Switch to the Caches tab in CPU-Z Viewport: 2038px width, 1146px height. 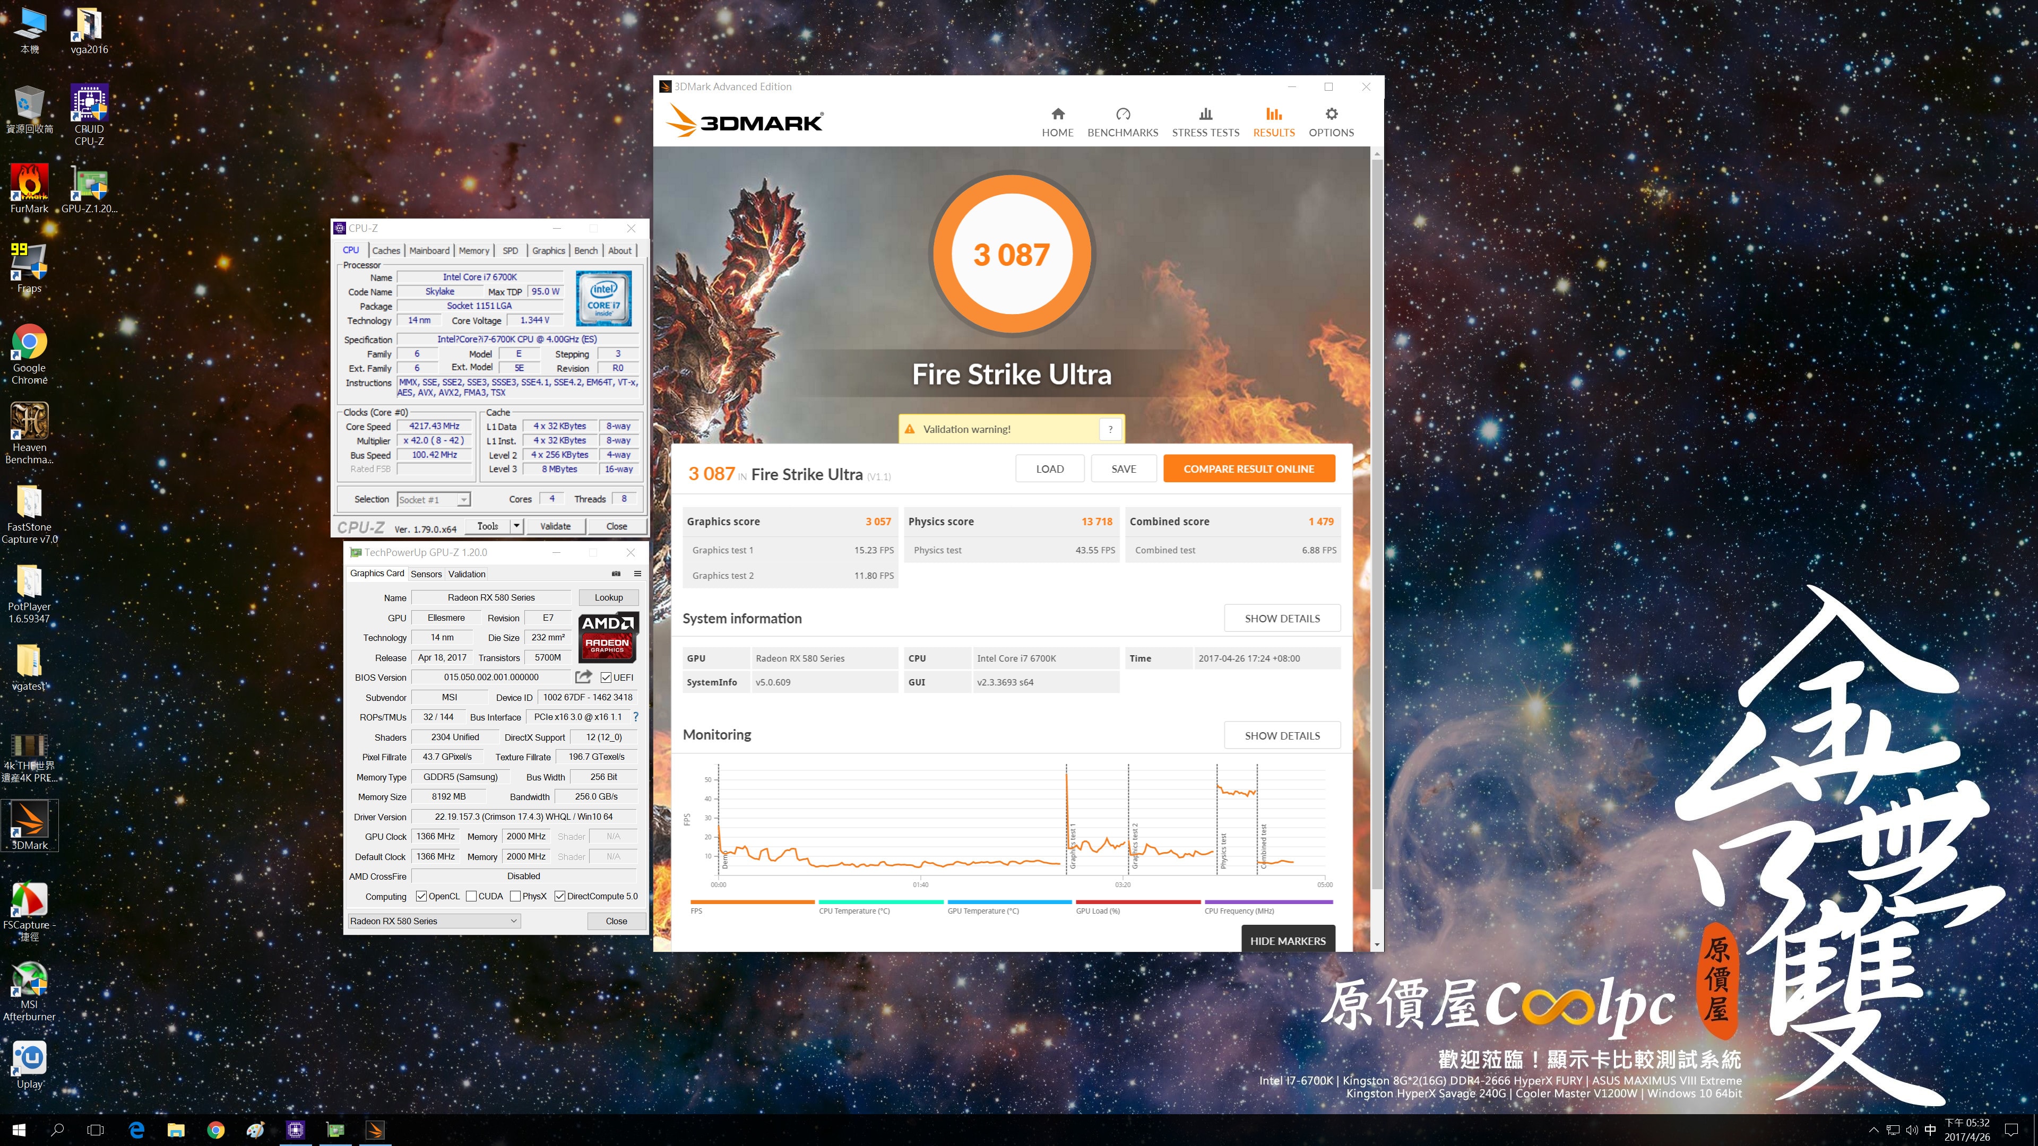(386, 251)
